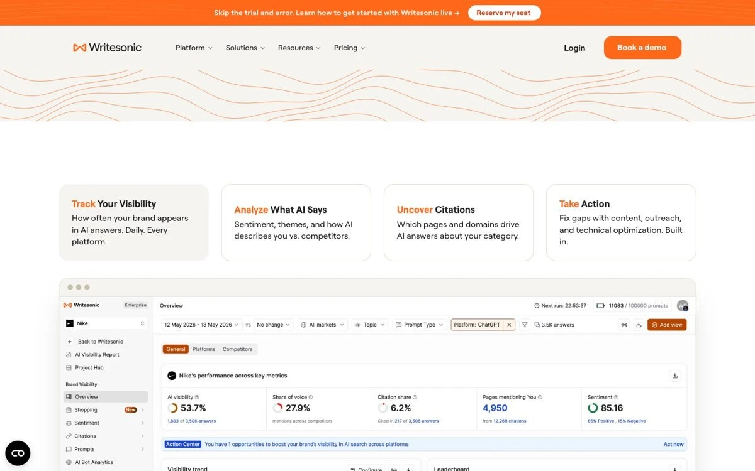
Task: Expand the Pricing menu in site header
Action: tap(349, 48)
